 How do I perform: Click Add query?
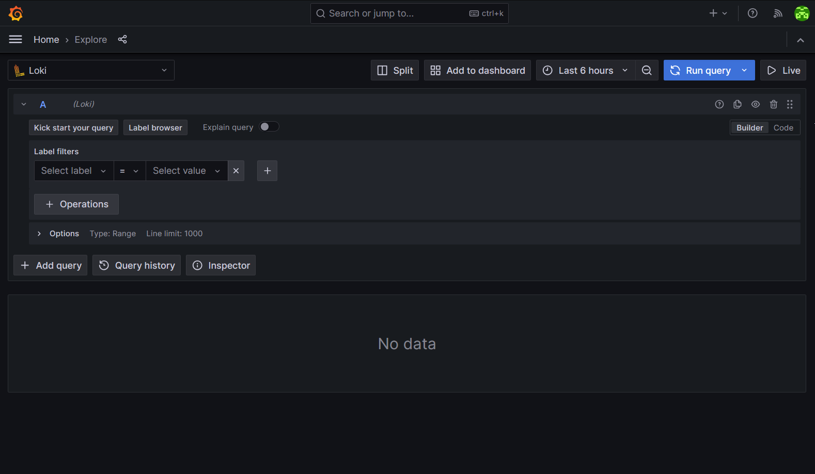[x=50, y=265]
